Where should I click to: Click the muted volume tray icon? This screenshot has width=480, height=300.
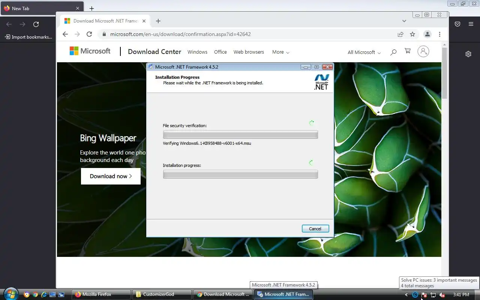[x=442, y=295]
